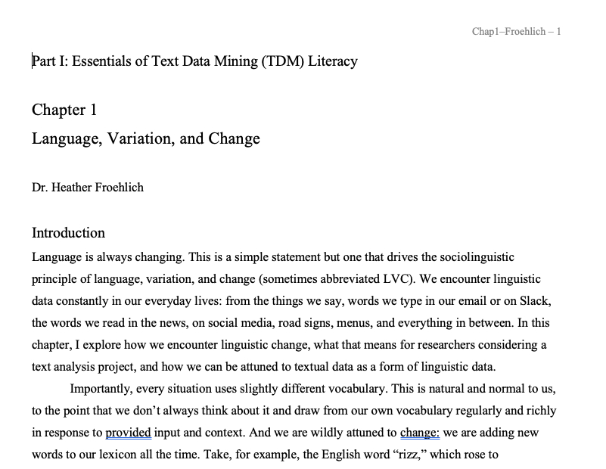The width and height of the screenshot is (606, 469).
Task: Click the underlined word "provided"
Action: (129, 433)
